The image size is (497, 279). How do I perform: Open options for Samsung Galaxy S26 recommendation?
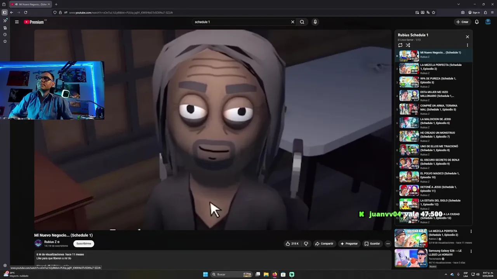pos(471,251)
